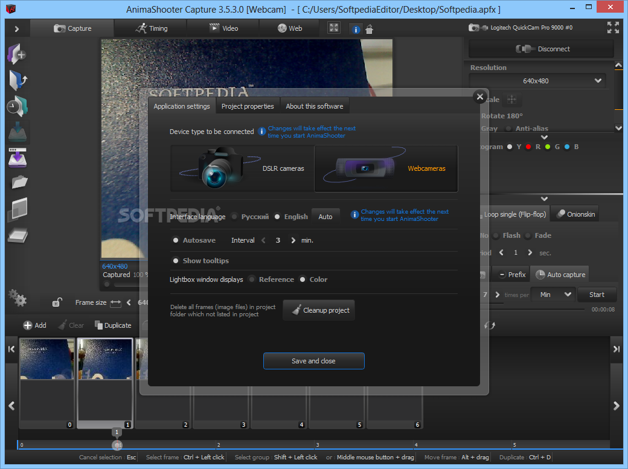Viewport: 628px width, 469px height.
Task: Switch to the Video tab
Action: [x=223, y=28]
